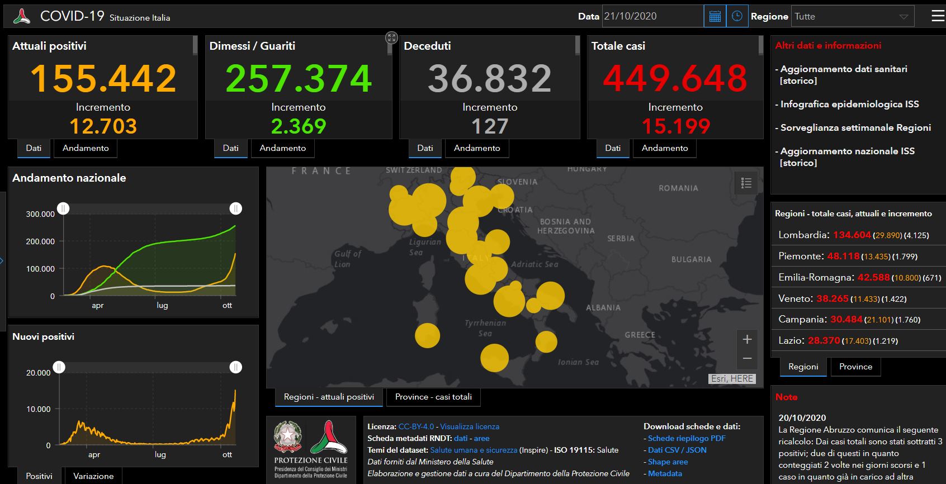This screenshot has height=484, width=946.
Task: Open the map legend list icon
Action: coord(746,183)
